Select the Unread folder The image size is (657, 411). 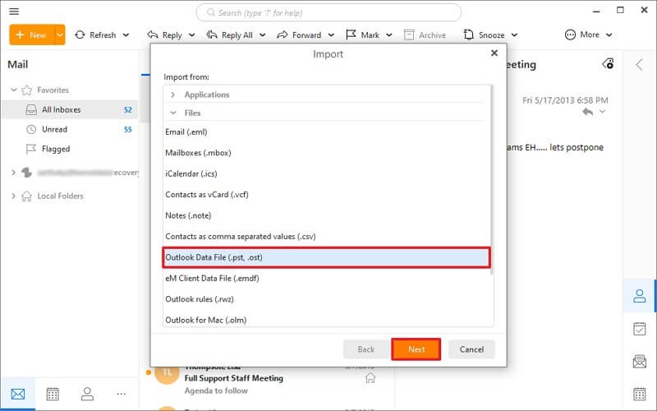(70, 129)
